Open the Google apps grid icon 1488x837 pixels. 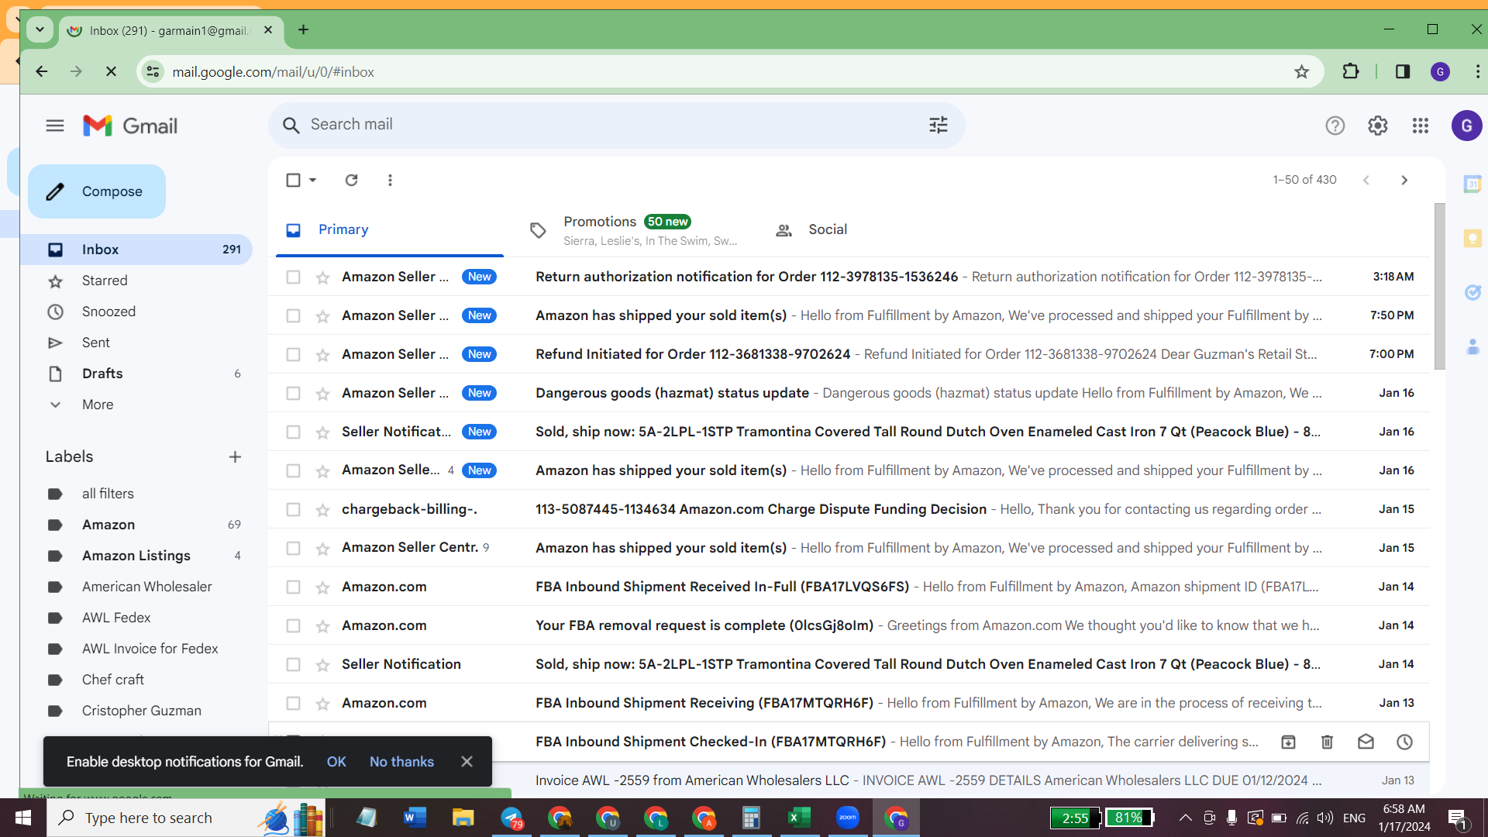[x=1420, y=126]
